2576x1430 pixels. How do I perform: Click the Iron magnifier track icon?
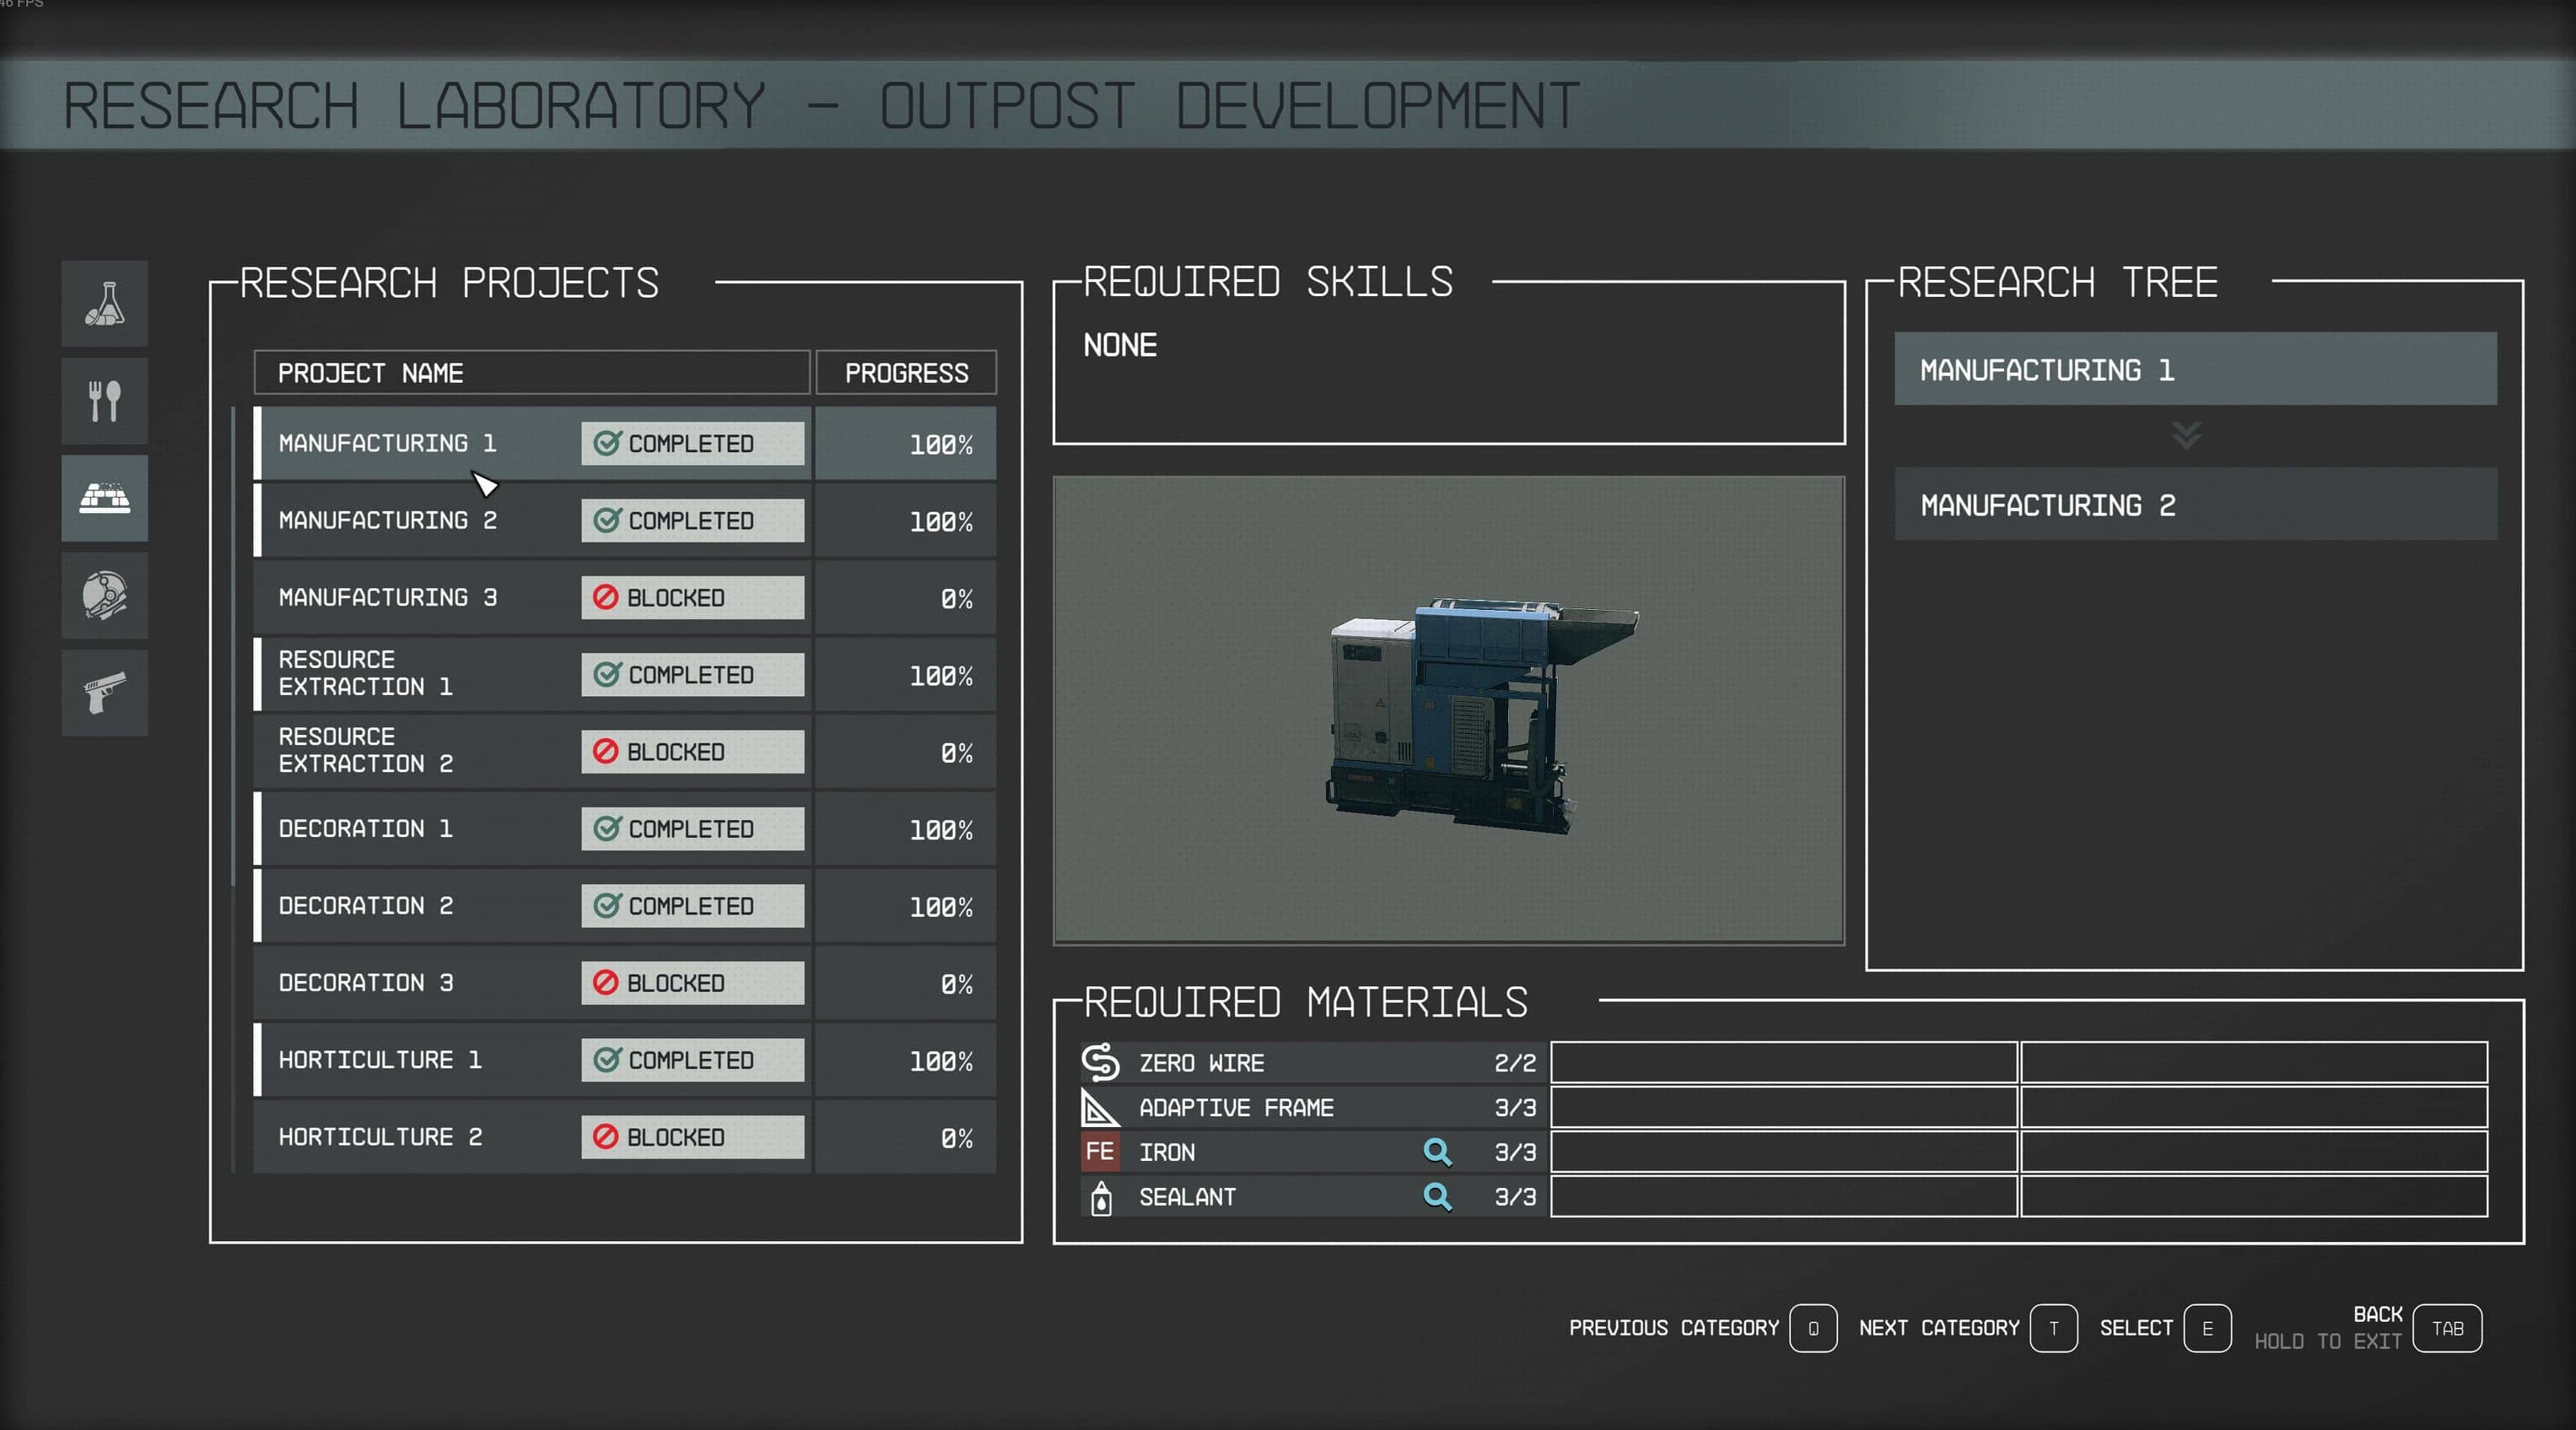point(1437,1152)
